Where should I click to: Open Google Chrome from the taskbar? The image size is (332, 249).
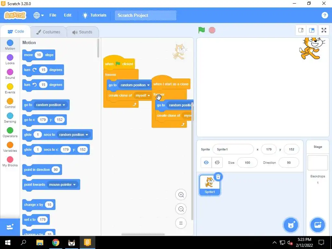(56, 243)
